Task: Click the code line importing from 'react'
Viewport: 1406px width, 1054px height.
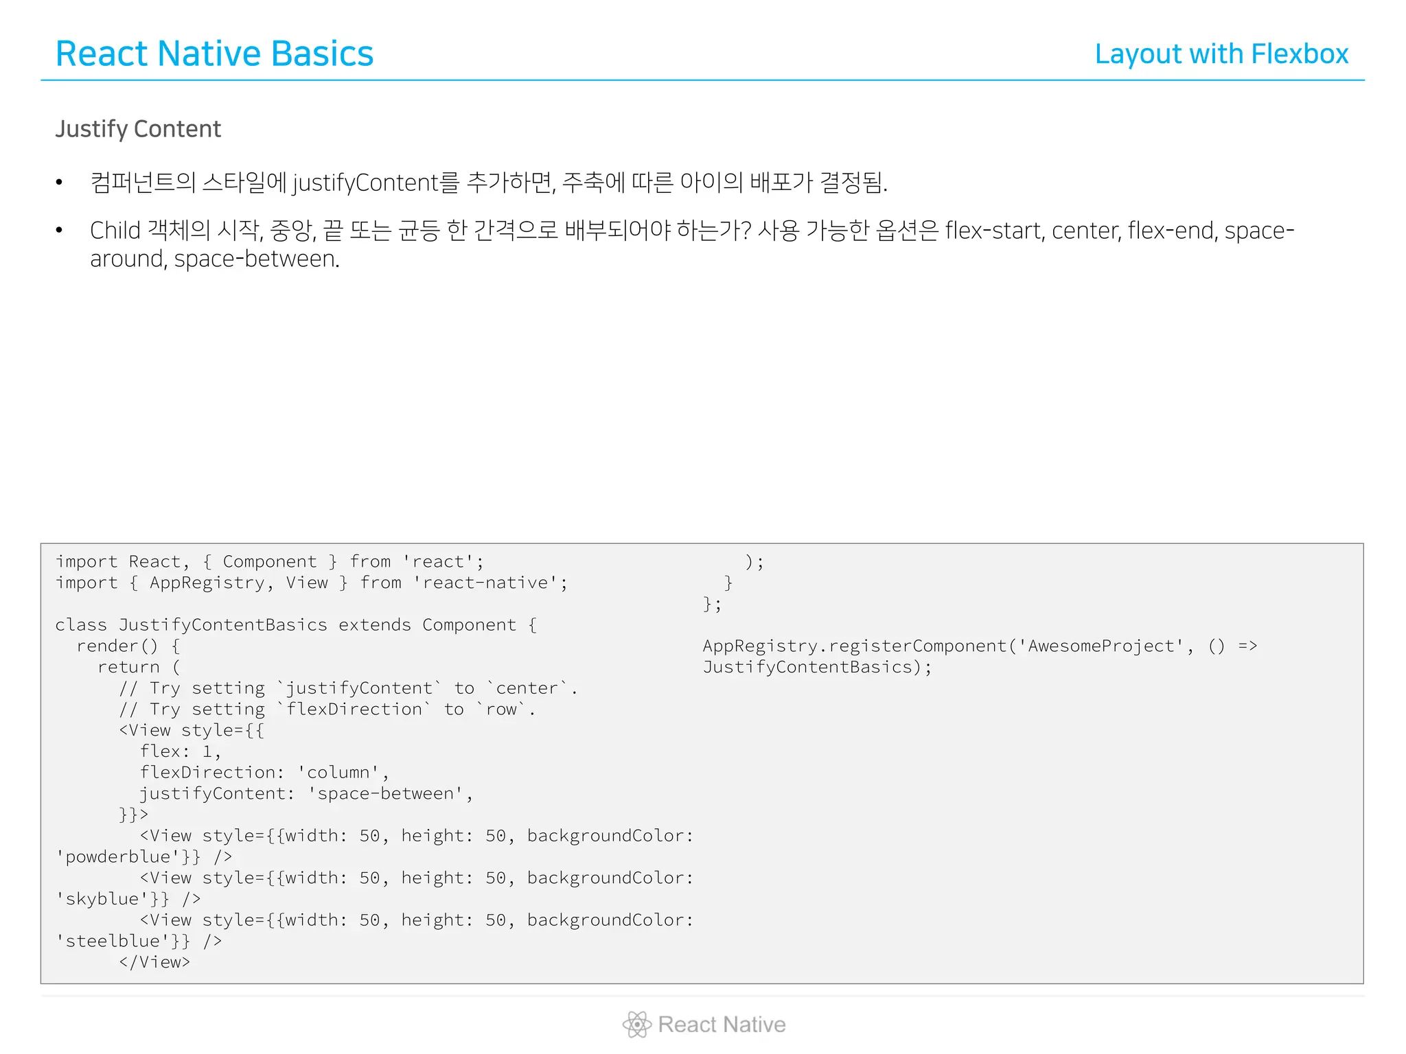Action: 270,562
